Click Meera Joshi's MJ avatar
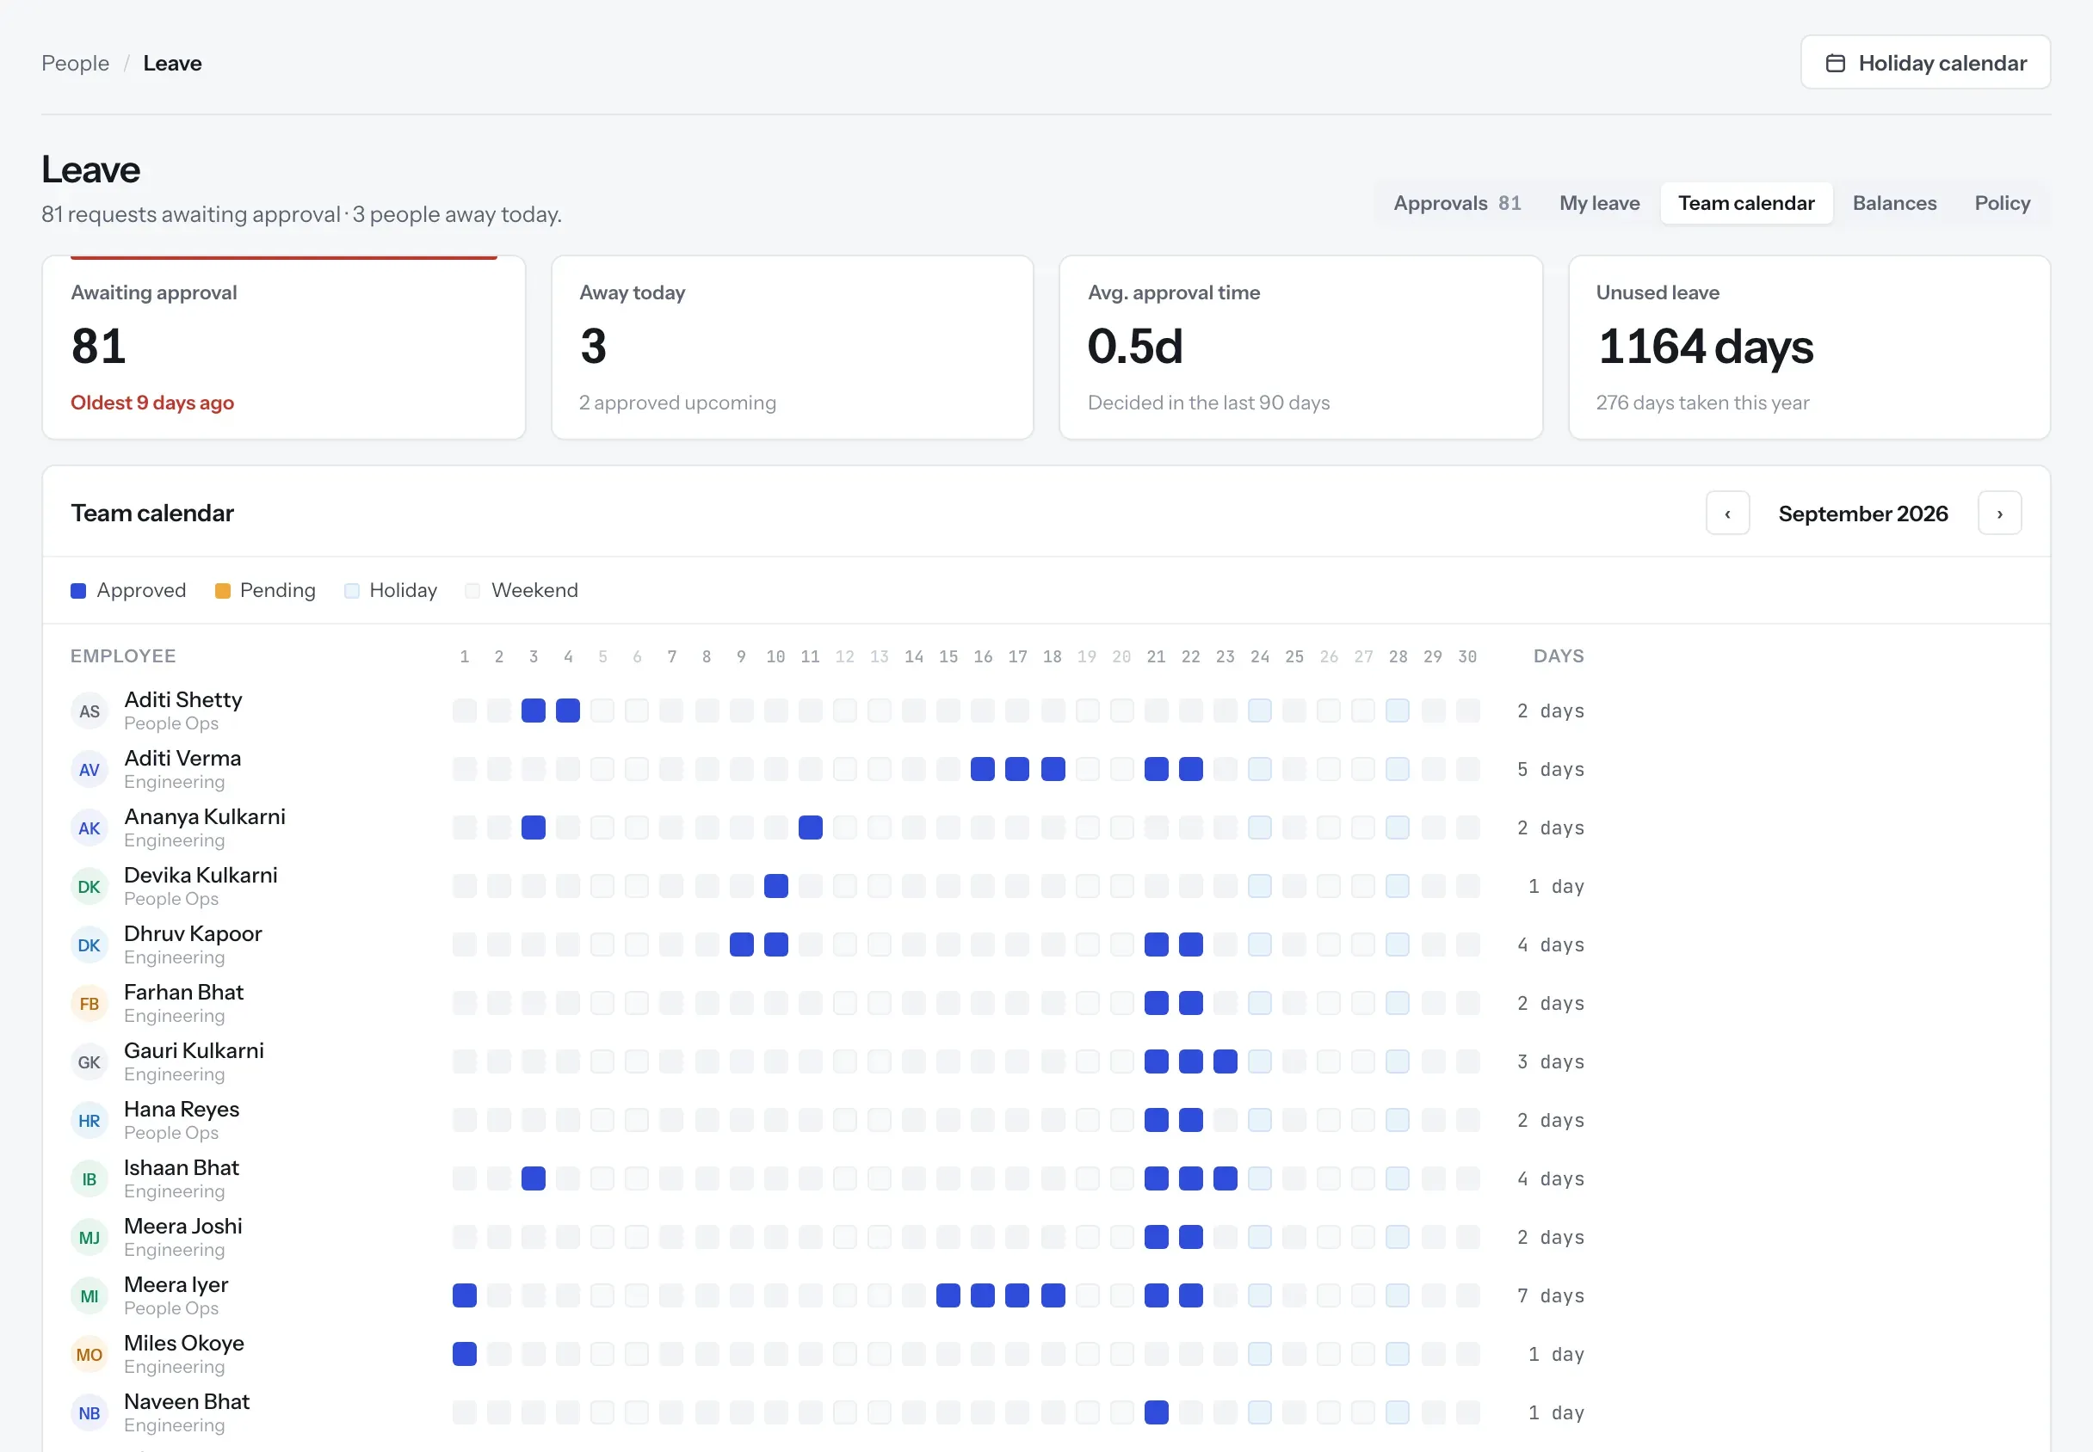The height and width of the screenshot is (1452, 2093). pos(90,1237)
